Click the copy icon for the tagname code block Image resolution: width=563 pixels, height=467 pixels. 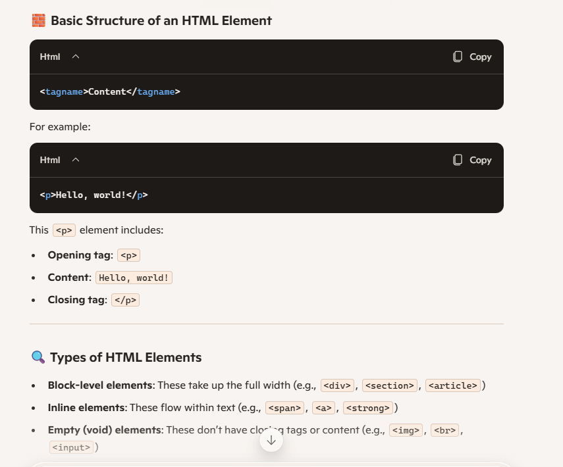pos(458,57)
